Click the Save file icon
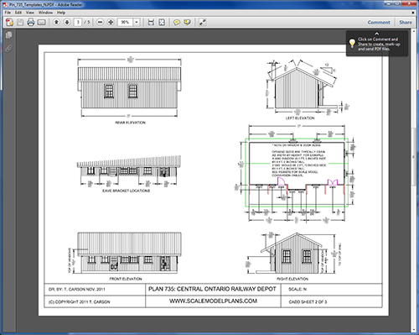419x335 pixels. 20,22
